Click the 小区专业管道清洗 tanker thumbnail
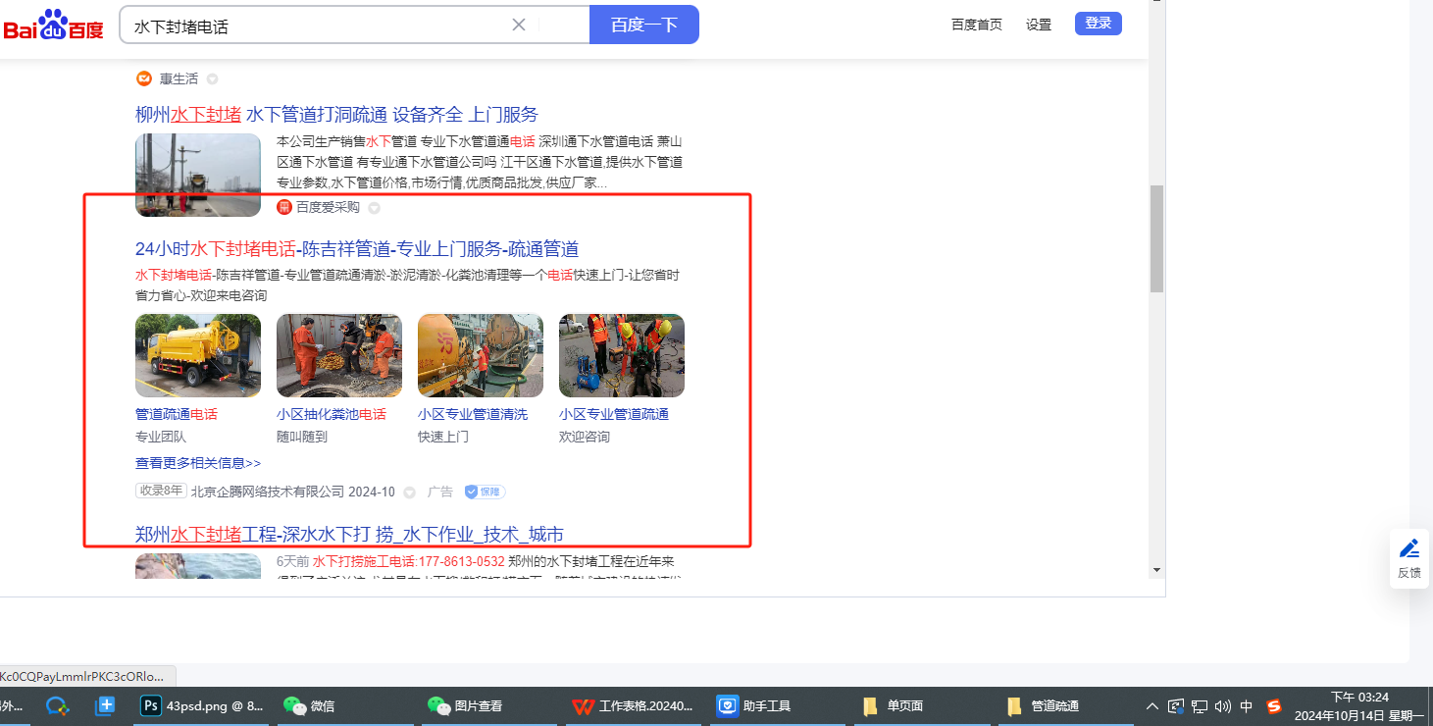The image size is (1433, 726). [x=481, y=355]
